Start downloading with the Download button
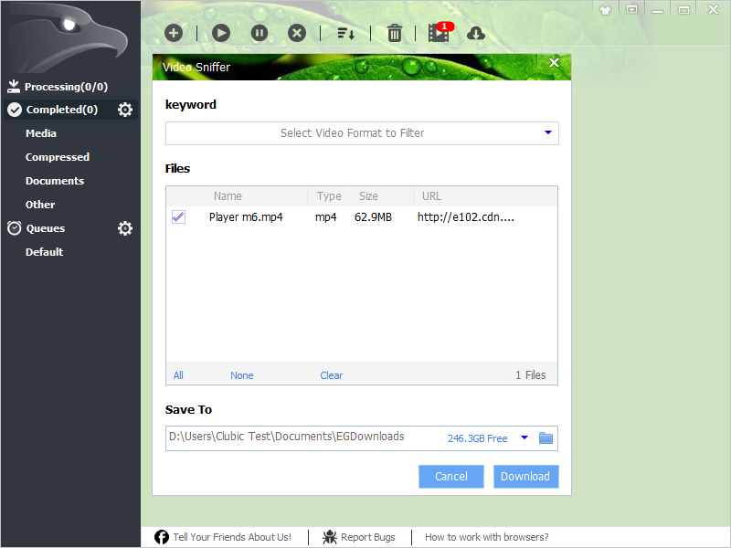 [x=525, y=476]
